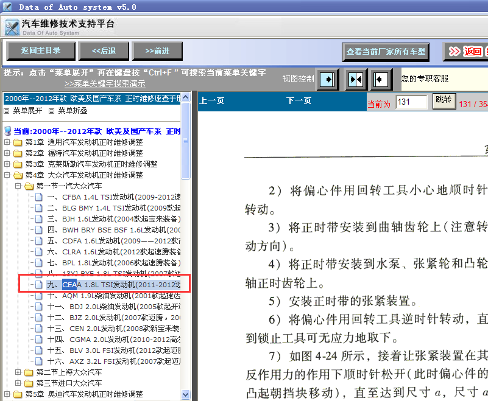Click the title bar application icon

(x=7, y=7)
